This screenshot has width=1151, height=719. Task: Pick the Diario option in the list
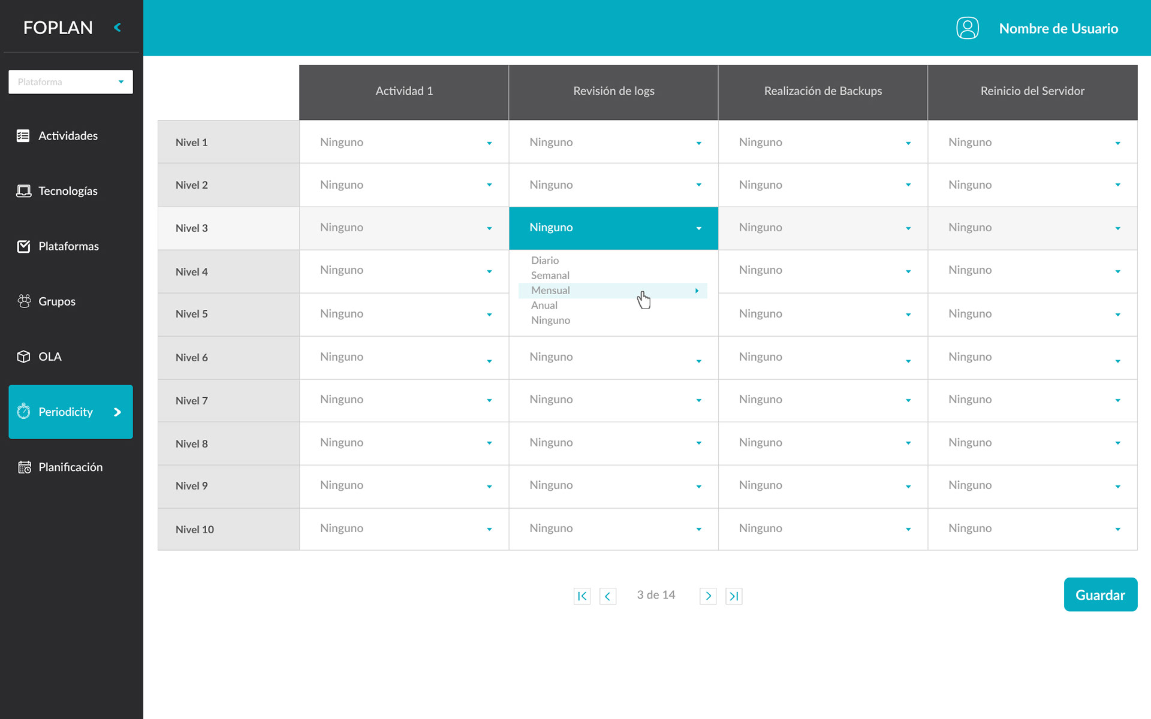[x=545, y=261]
